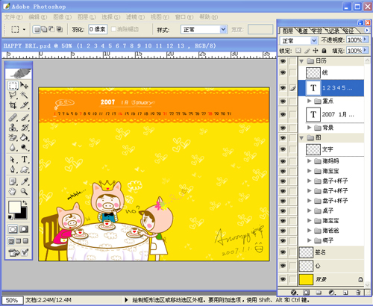Select the Move tool
The width and height of the screenshot is (373, 306).
[x=24, y=85]
